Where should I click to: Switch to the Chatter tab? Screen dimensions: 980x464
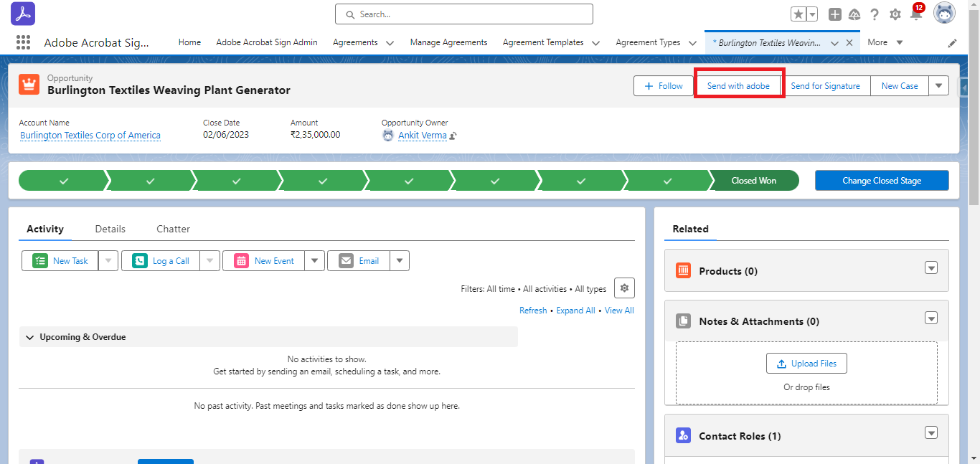pos(174,229)
